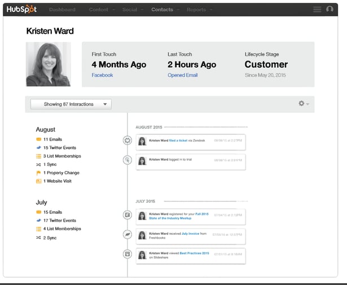Click the Meetup registration timeline icon
This screenshot has height=285, width=347.
[128, 214]
